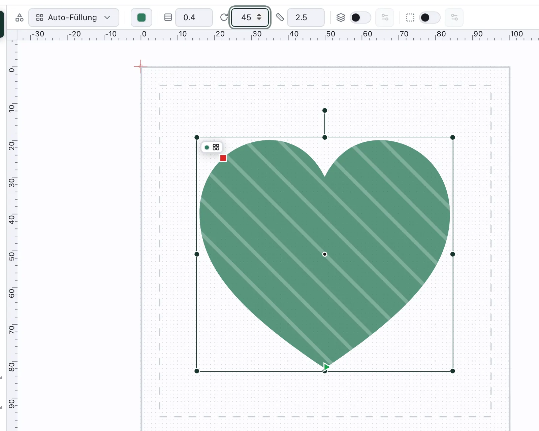Click the stepper arrows on angle 45
539x431 pixels.
click(x=259, y=17)
